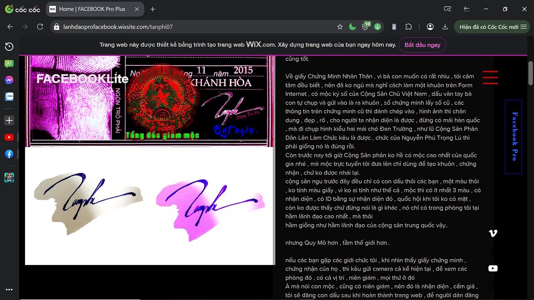Click the vertical 'Facebook Pro' button

coord(514,136)
